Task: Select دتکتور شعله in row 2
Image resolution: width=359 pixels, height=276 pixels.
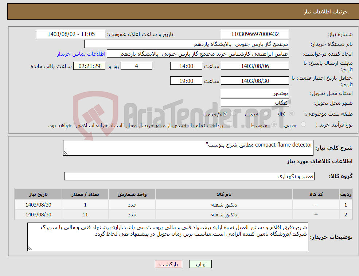Action: [x=224, y=215]
